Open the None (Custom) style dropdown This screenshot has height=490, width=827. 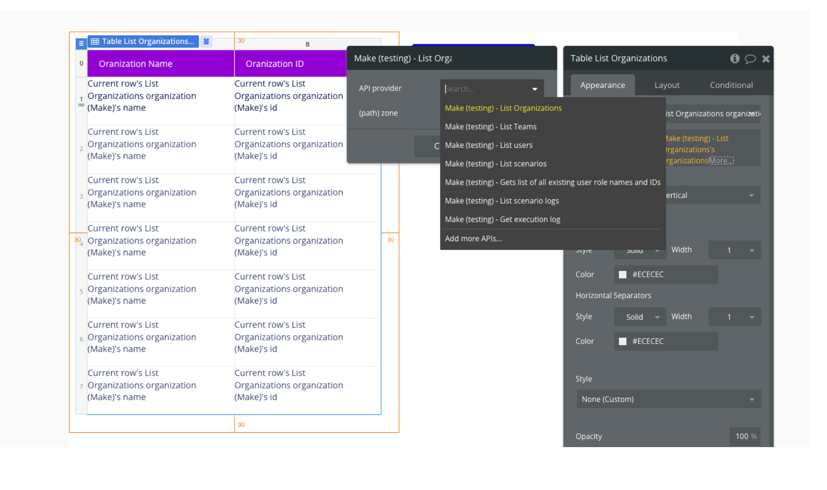coord(668,399)
